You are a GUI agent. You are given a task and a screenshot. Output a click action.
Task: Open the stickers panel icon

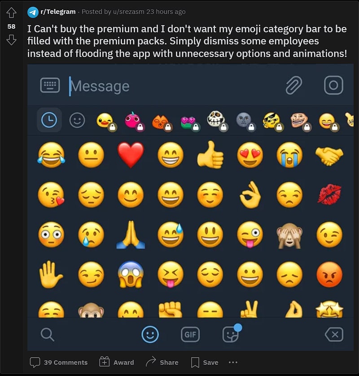[231, 334]
